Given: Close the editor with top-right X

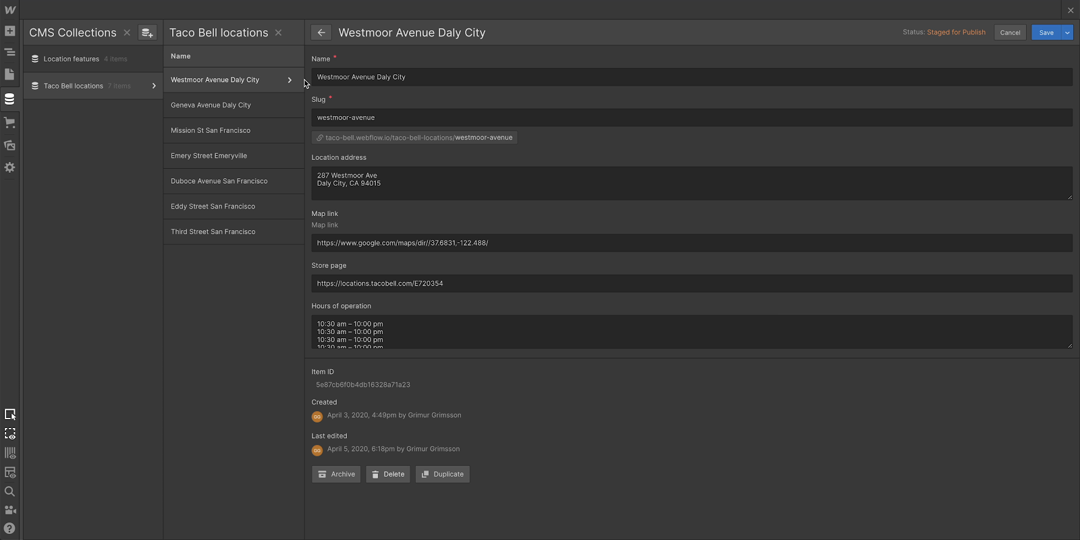Looking at the screenshot, I should tap(1071, 10).
